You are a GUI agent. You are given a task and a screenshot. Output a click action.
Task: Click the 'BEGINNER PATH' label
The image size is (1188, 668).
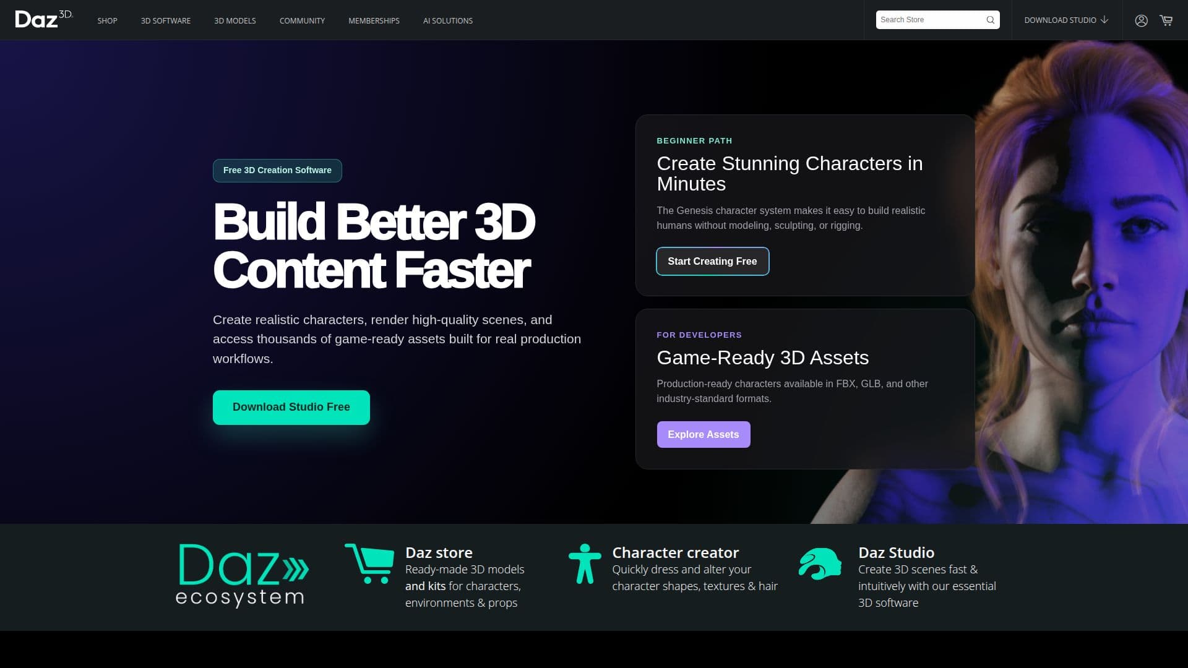coord(694,140)
